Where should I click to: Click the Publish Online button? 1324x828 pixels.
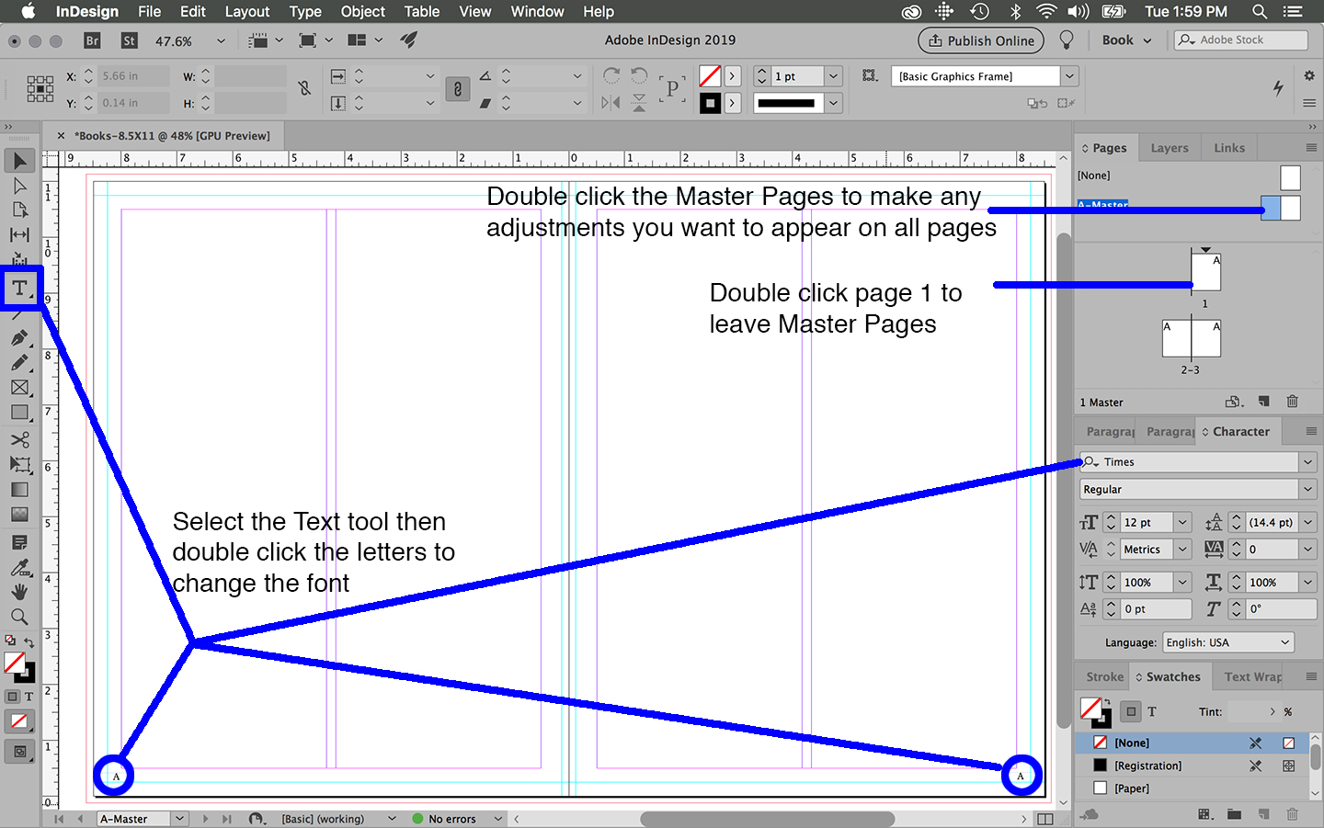pos(981,40)
